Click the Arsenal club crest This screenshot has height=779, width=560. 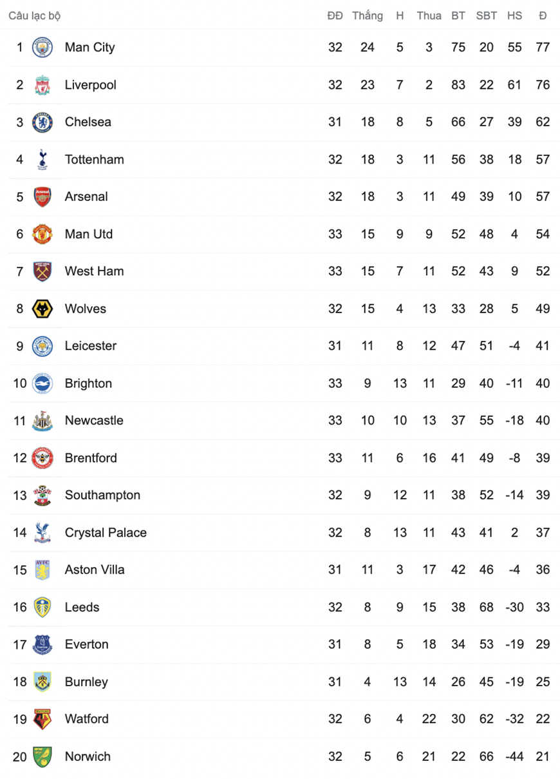tap(42, 197)
